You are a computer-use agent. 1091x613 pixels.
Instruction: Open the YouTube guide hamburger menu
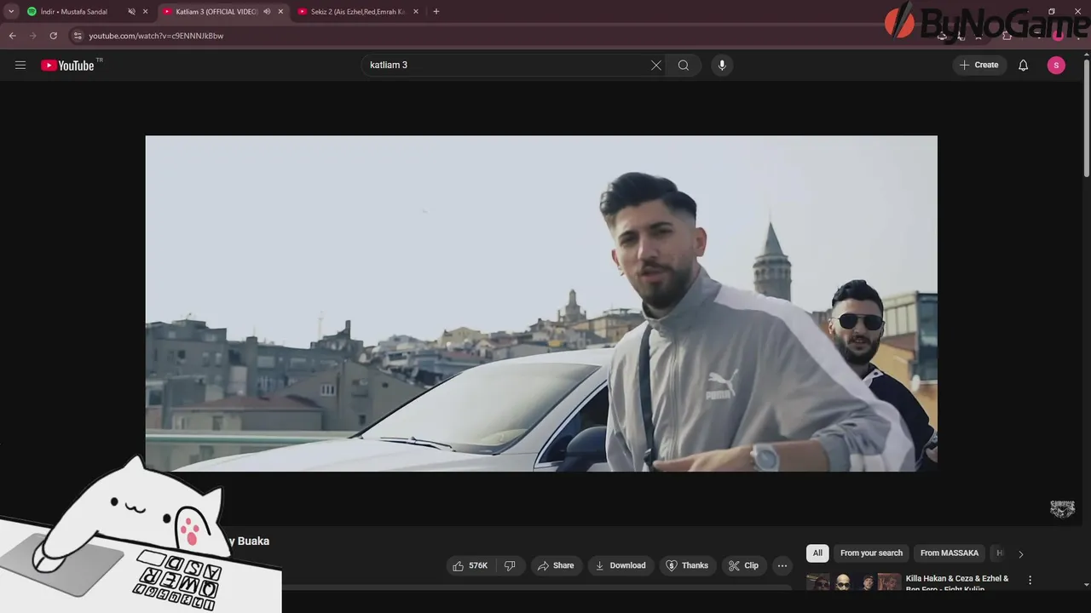(x=20, y=65)
